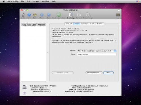Open the help question mark button
Image resolution: width=141 pixels, height=105 pixels.
point(24,93)
